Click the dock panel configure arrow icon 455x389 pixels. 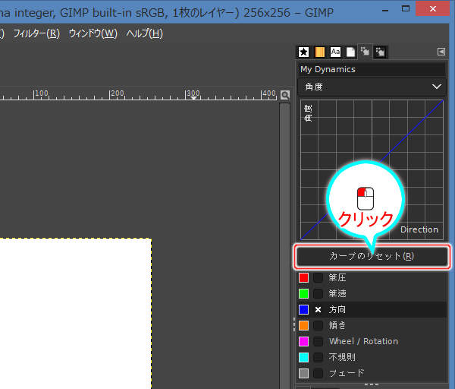coord(441,52)
